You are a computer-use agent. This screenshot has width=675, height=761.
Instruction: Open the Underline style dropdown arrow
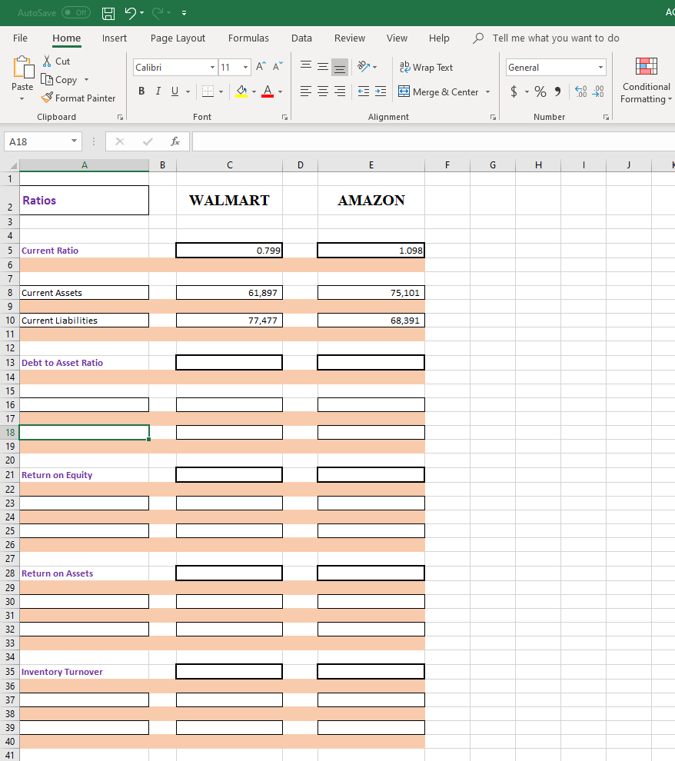click(188, 91)
